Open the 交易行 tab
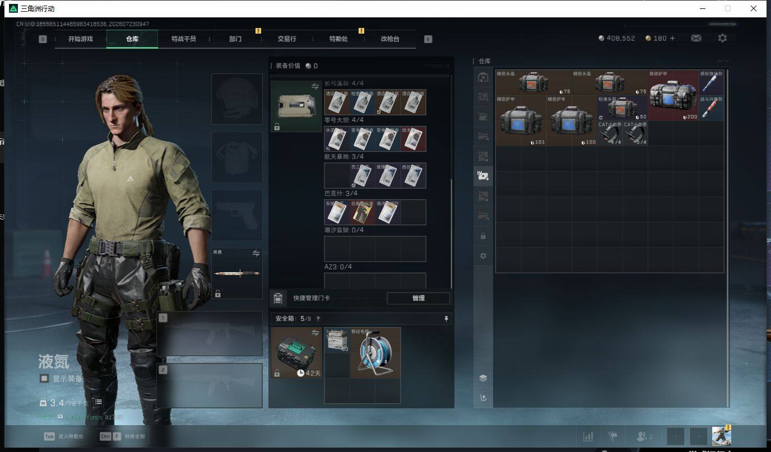771x452 pixels. tap(287, 39)
